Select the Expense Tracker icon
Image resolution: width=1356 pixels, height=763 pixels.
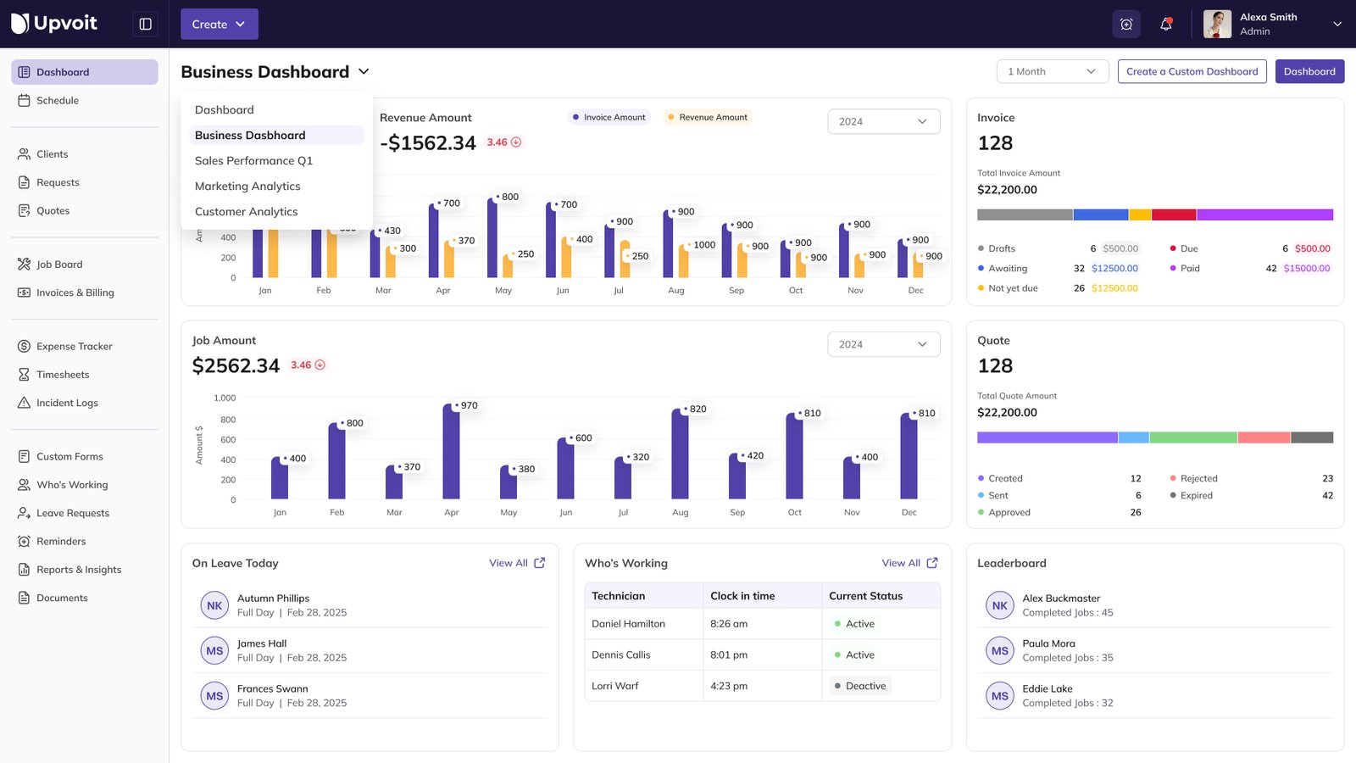(x=25, y=346)
